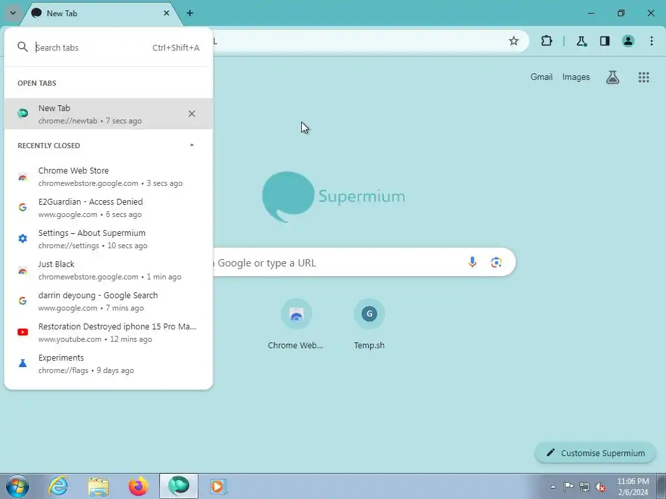Open the Windows Start button

16,486
